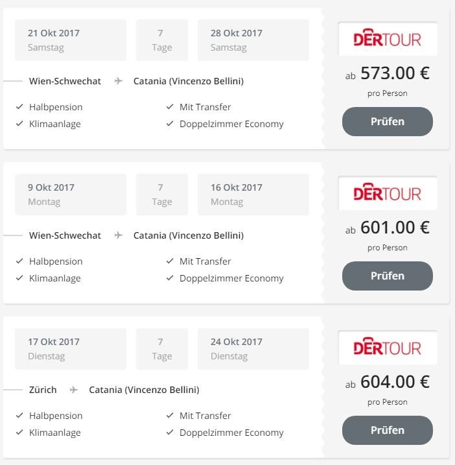This screenshot has height=465, width=455.
Task: Click Mit Transfer checkmark in the Zürich offer
Action: (170, 416)
